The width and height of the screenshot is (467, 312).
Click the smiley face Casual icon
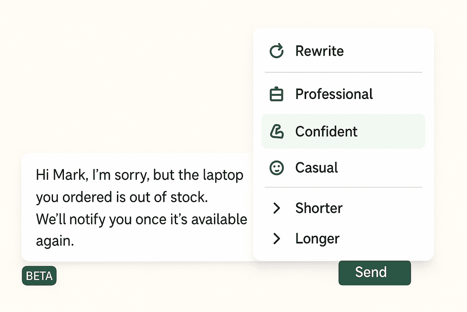tap(276, 168)
